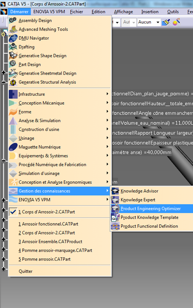Click the Infrastructure category icon
Viewport: 193px width, 308px height.
point(13,94)
